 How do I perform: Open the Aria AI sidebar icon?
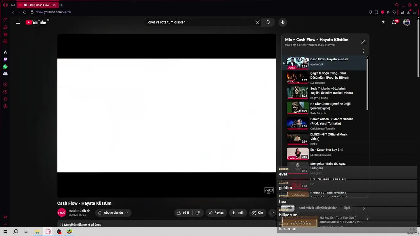click(5, 52)
